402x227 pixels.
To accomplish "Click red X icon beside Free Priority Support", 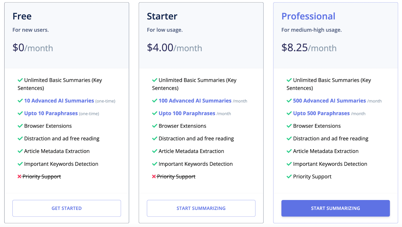I will [19, 177].
